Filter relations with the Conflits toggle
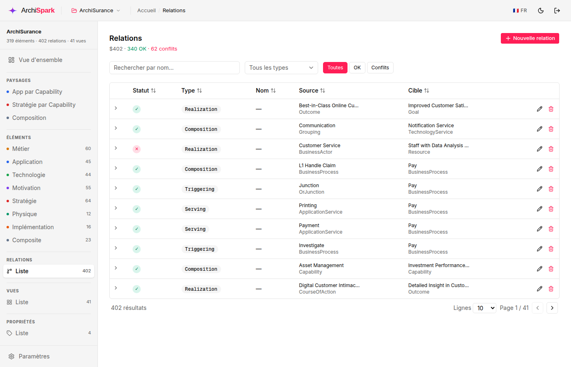571x367 pixels. pyautogui.click(x=380, y=68)
